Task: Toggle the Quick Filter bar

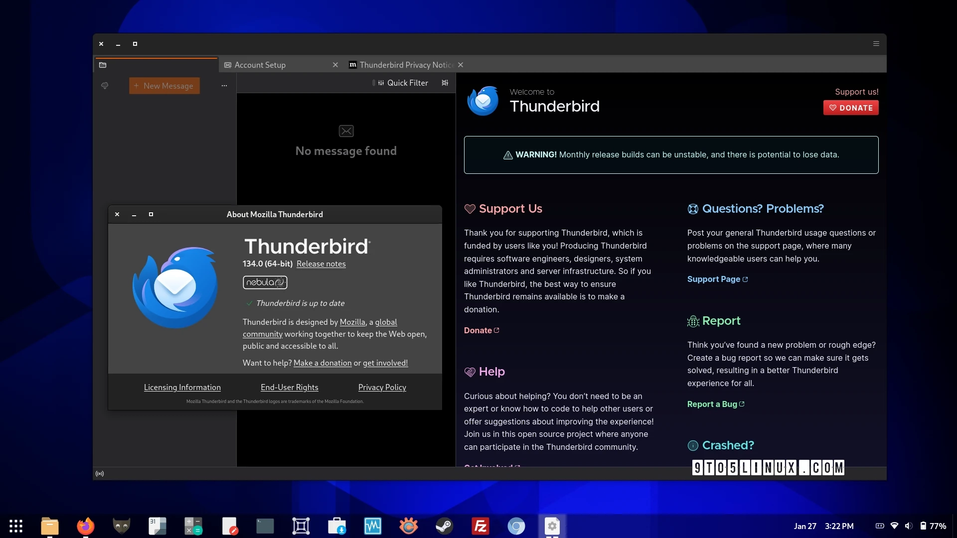Action: tap(403, 83)
